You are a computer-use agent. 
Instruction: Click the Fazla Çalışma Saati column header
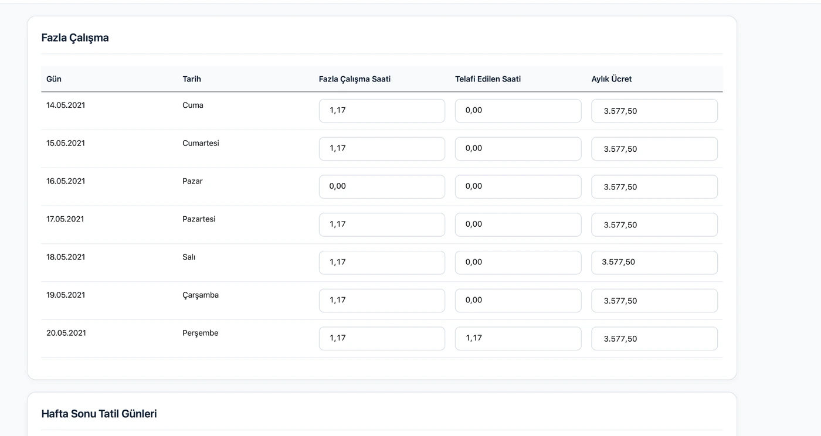[355, 79]
